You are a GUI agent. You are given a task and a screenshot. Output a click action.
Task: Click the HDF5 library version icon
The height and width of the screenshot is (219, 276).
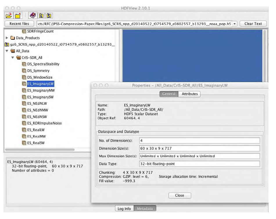pos(49,16)
